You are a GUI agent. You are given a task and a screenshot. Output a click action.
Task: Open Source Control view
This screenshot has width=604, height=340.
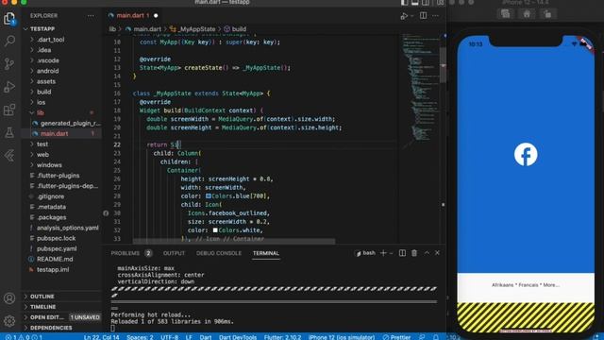(x=9, y=63)
